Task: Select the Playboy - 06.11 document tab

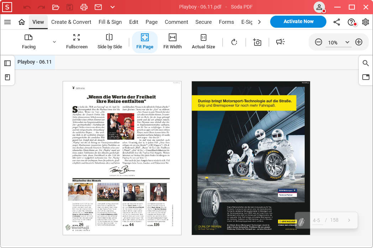Action: pyautogui.click(x=35, y=62)
